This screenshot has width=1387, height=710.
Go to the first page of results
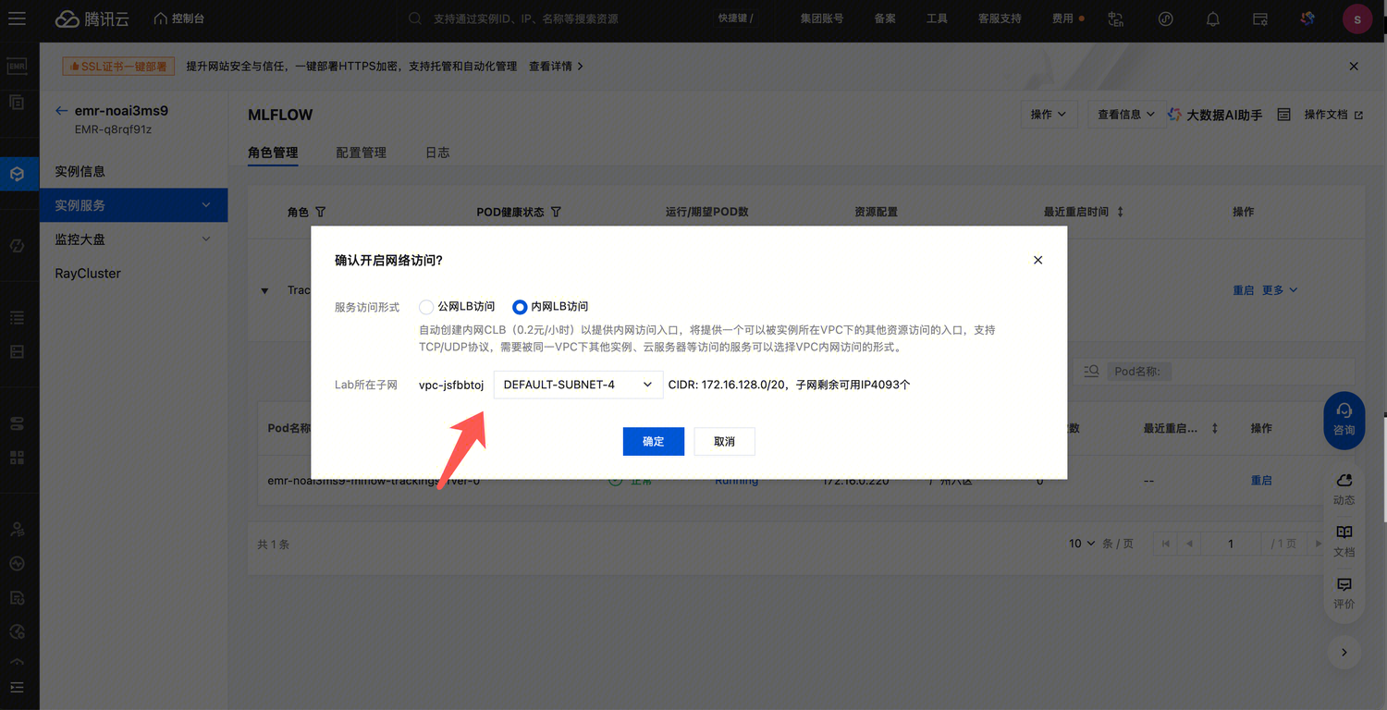(x=1165, y=544)
